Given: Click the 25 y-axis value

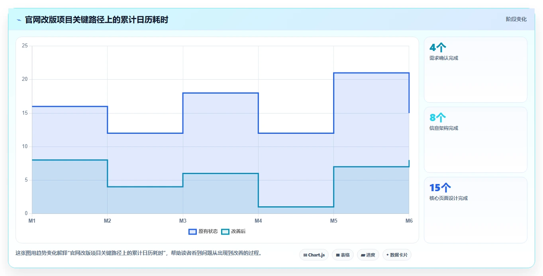Looking at the screenshot, I should [x=25, y=46].
